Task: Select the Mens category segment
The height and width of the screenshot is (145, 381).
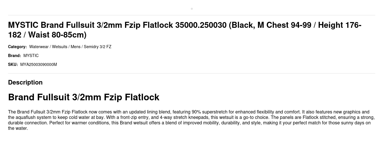Action: tap(75, 47)
